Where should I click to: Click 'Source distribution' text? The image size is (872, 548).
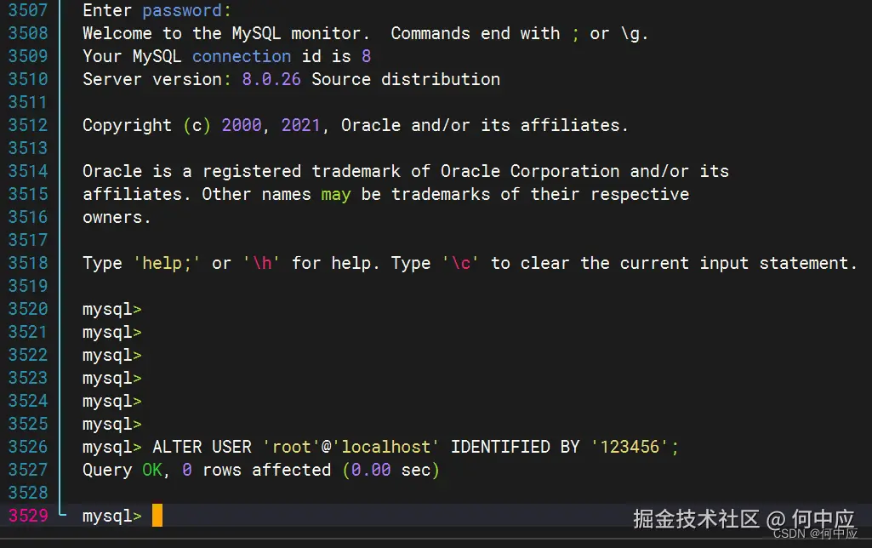[x=406, y=79]
